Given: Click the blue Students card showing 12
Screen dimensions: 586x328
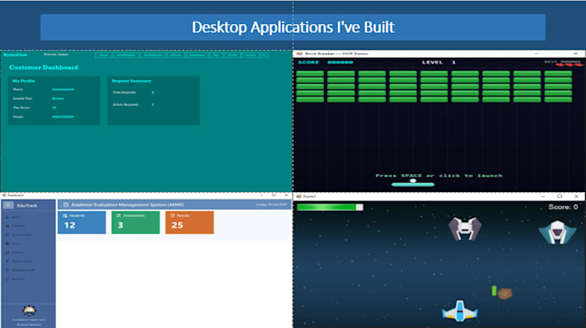Looking at the screenshot, I should [x=82, y=222].
